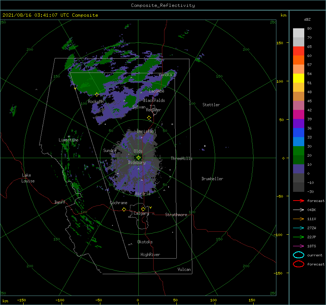Click the Calgary city label

tap(141, 213)
